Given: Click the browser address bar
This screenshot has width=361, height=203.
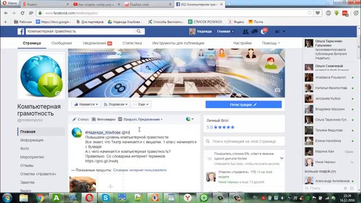Looking at the screenshot, I should point(173,13).
